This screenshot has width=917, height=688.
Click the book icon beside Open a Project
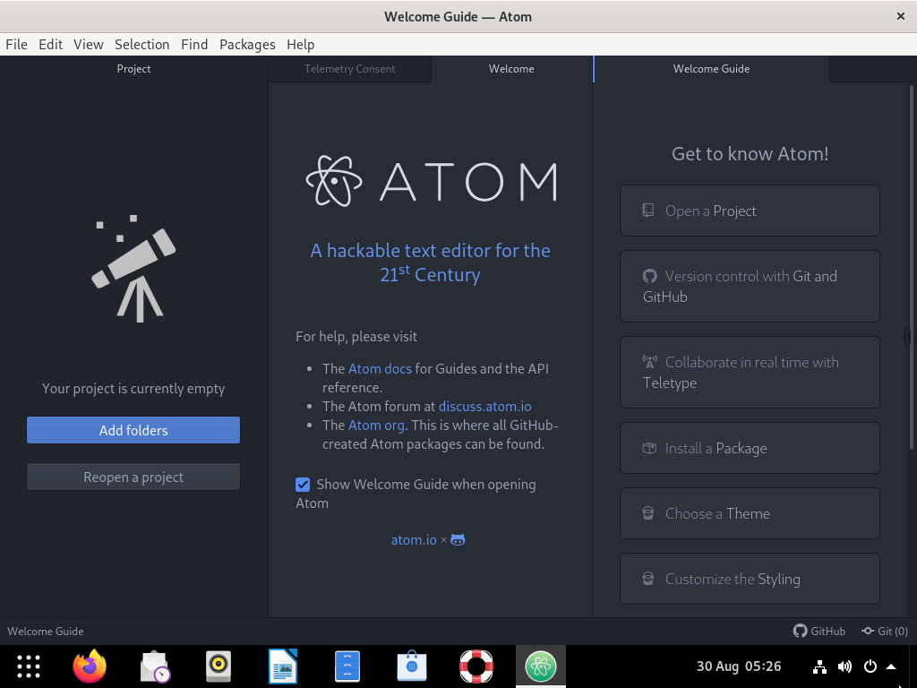648,211
